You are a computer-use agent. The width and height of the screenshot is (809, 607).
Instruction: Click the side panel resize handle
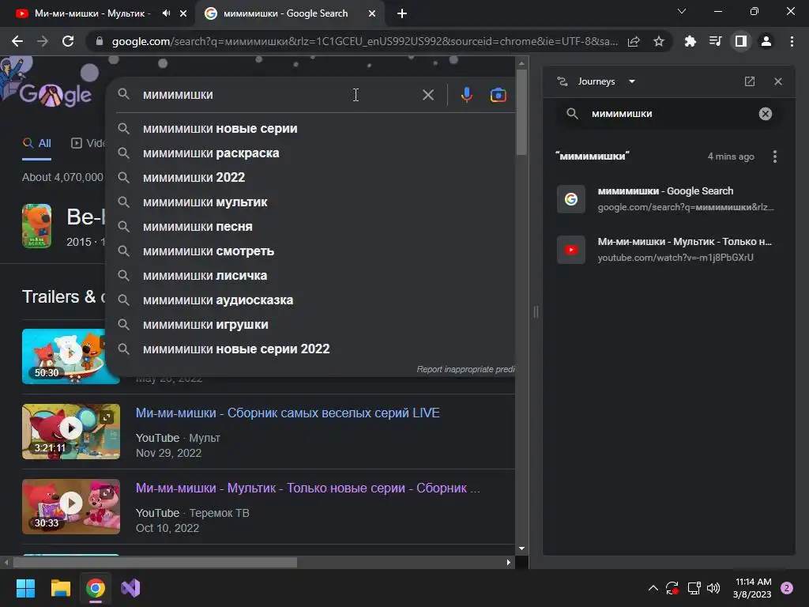click(536, 311)
